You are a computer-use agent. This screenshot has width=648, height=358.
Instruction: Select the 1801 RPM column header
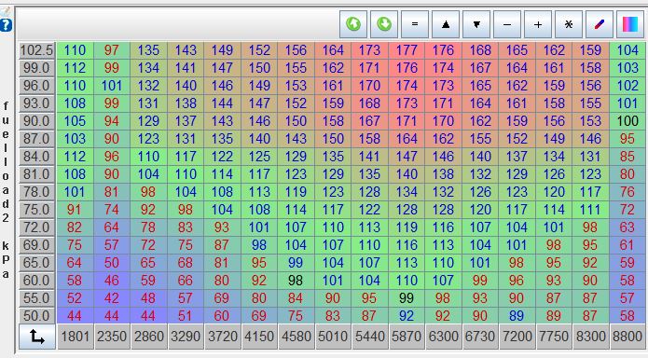pyautogui.click(x=76, y=337)
